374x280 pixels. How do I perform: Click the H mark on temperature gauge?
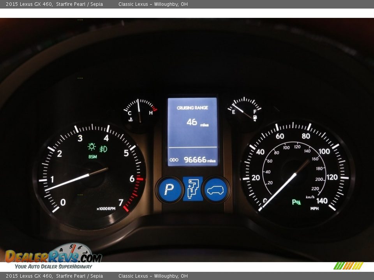pyautogui.click(x=151, y=113)
